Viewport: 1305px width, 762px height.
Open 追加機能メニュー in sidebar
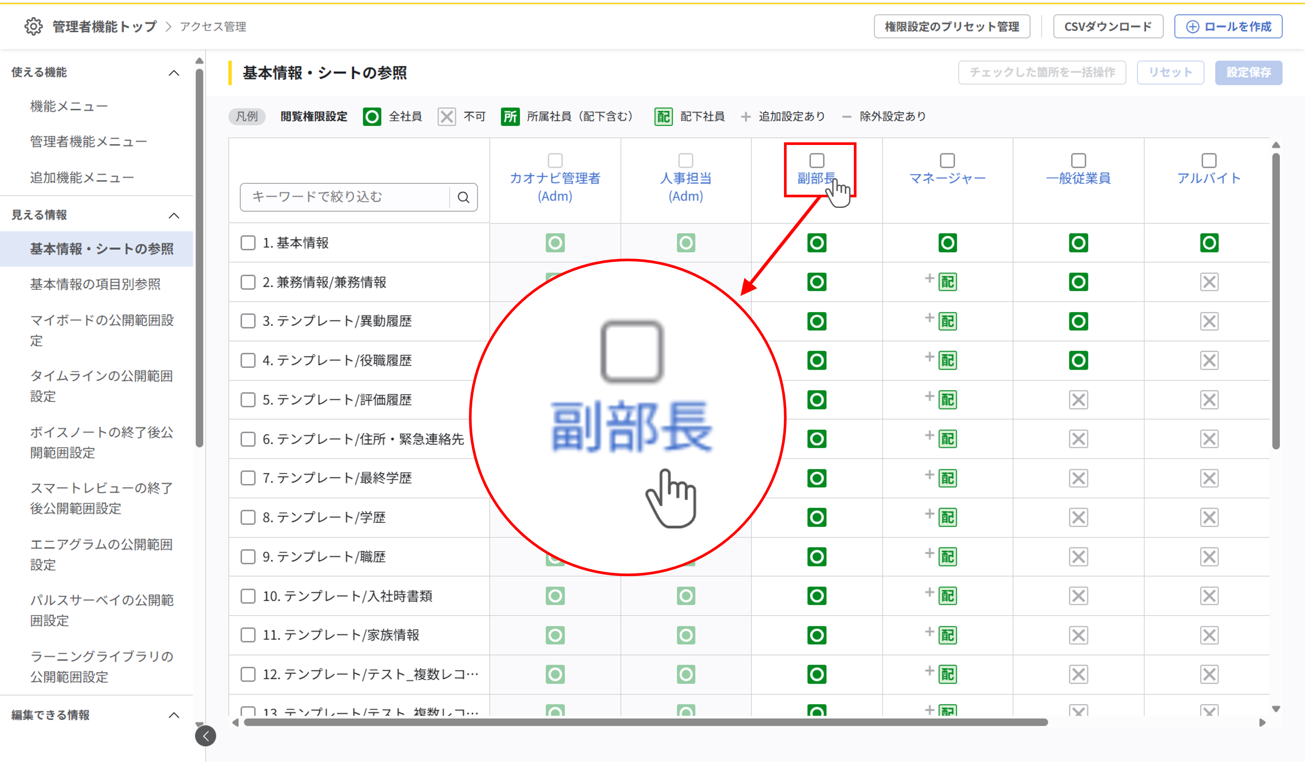click(x=82, y=178)
